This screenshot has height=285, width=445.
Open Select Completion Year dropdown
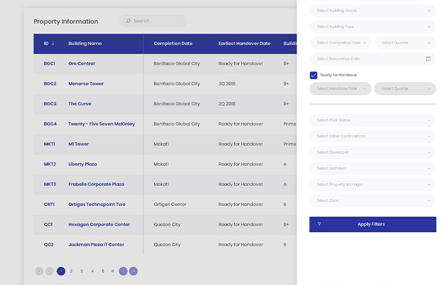pos(340,43)
